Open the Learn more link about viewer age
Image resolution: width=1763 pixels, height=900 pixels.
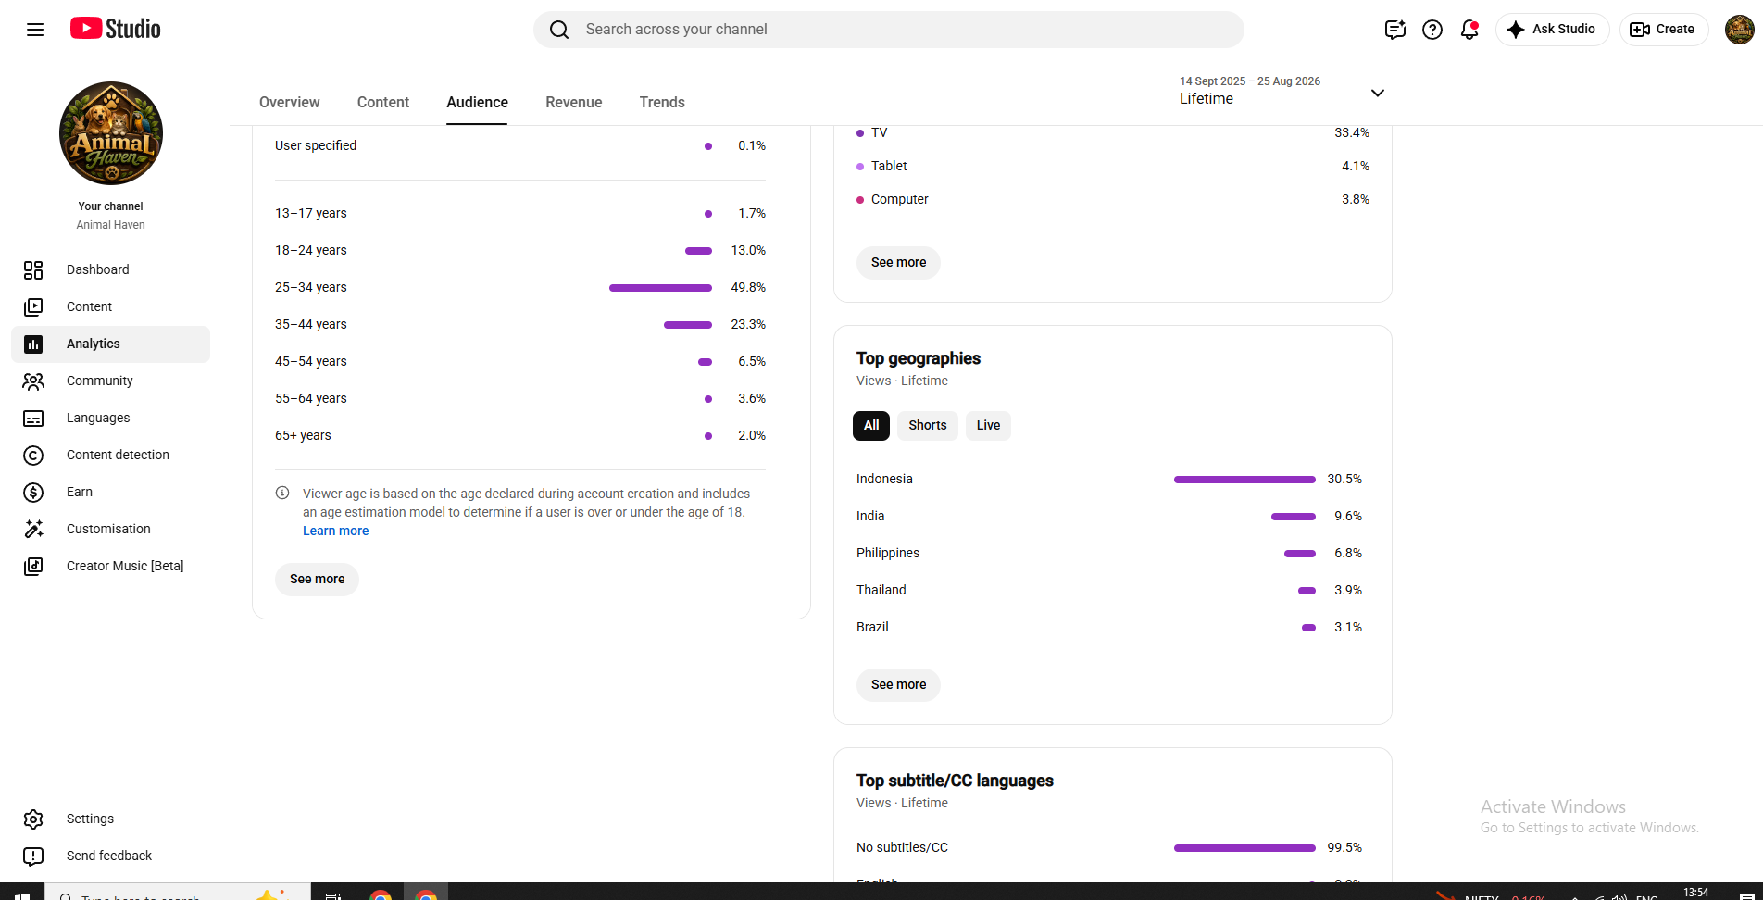(x=335, y=531)
